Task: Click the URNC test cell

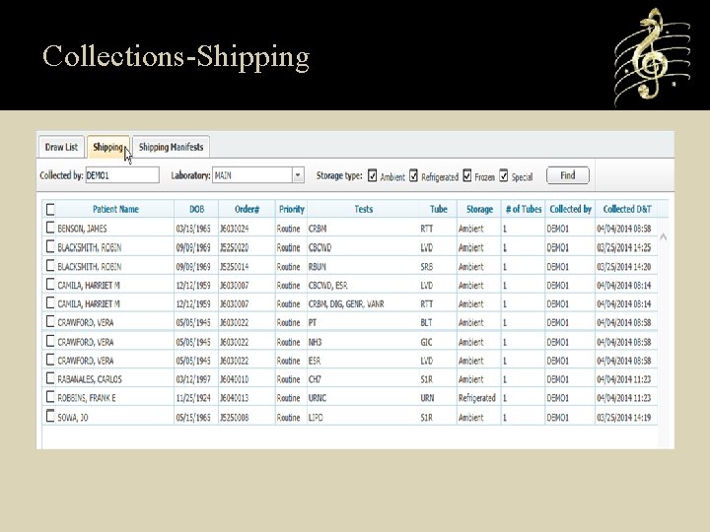Action: click(x=318, y=398)
